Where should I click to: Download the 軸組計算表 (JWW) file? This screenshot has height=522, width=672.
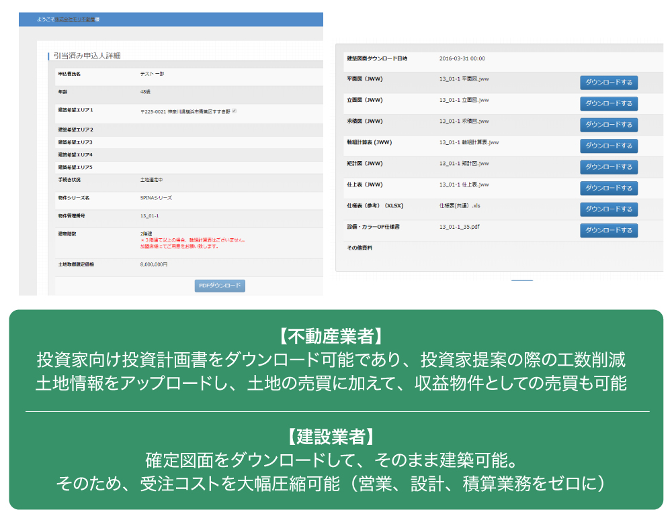click(x=609, y=146)
